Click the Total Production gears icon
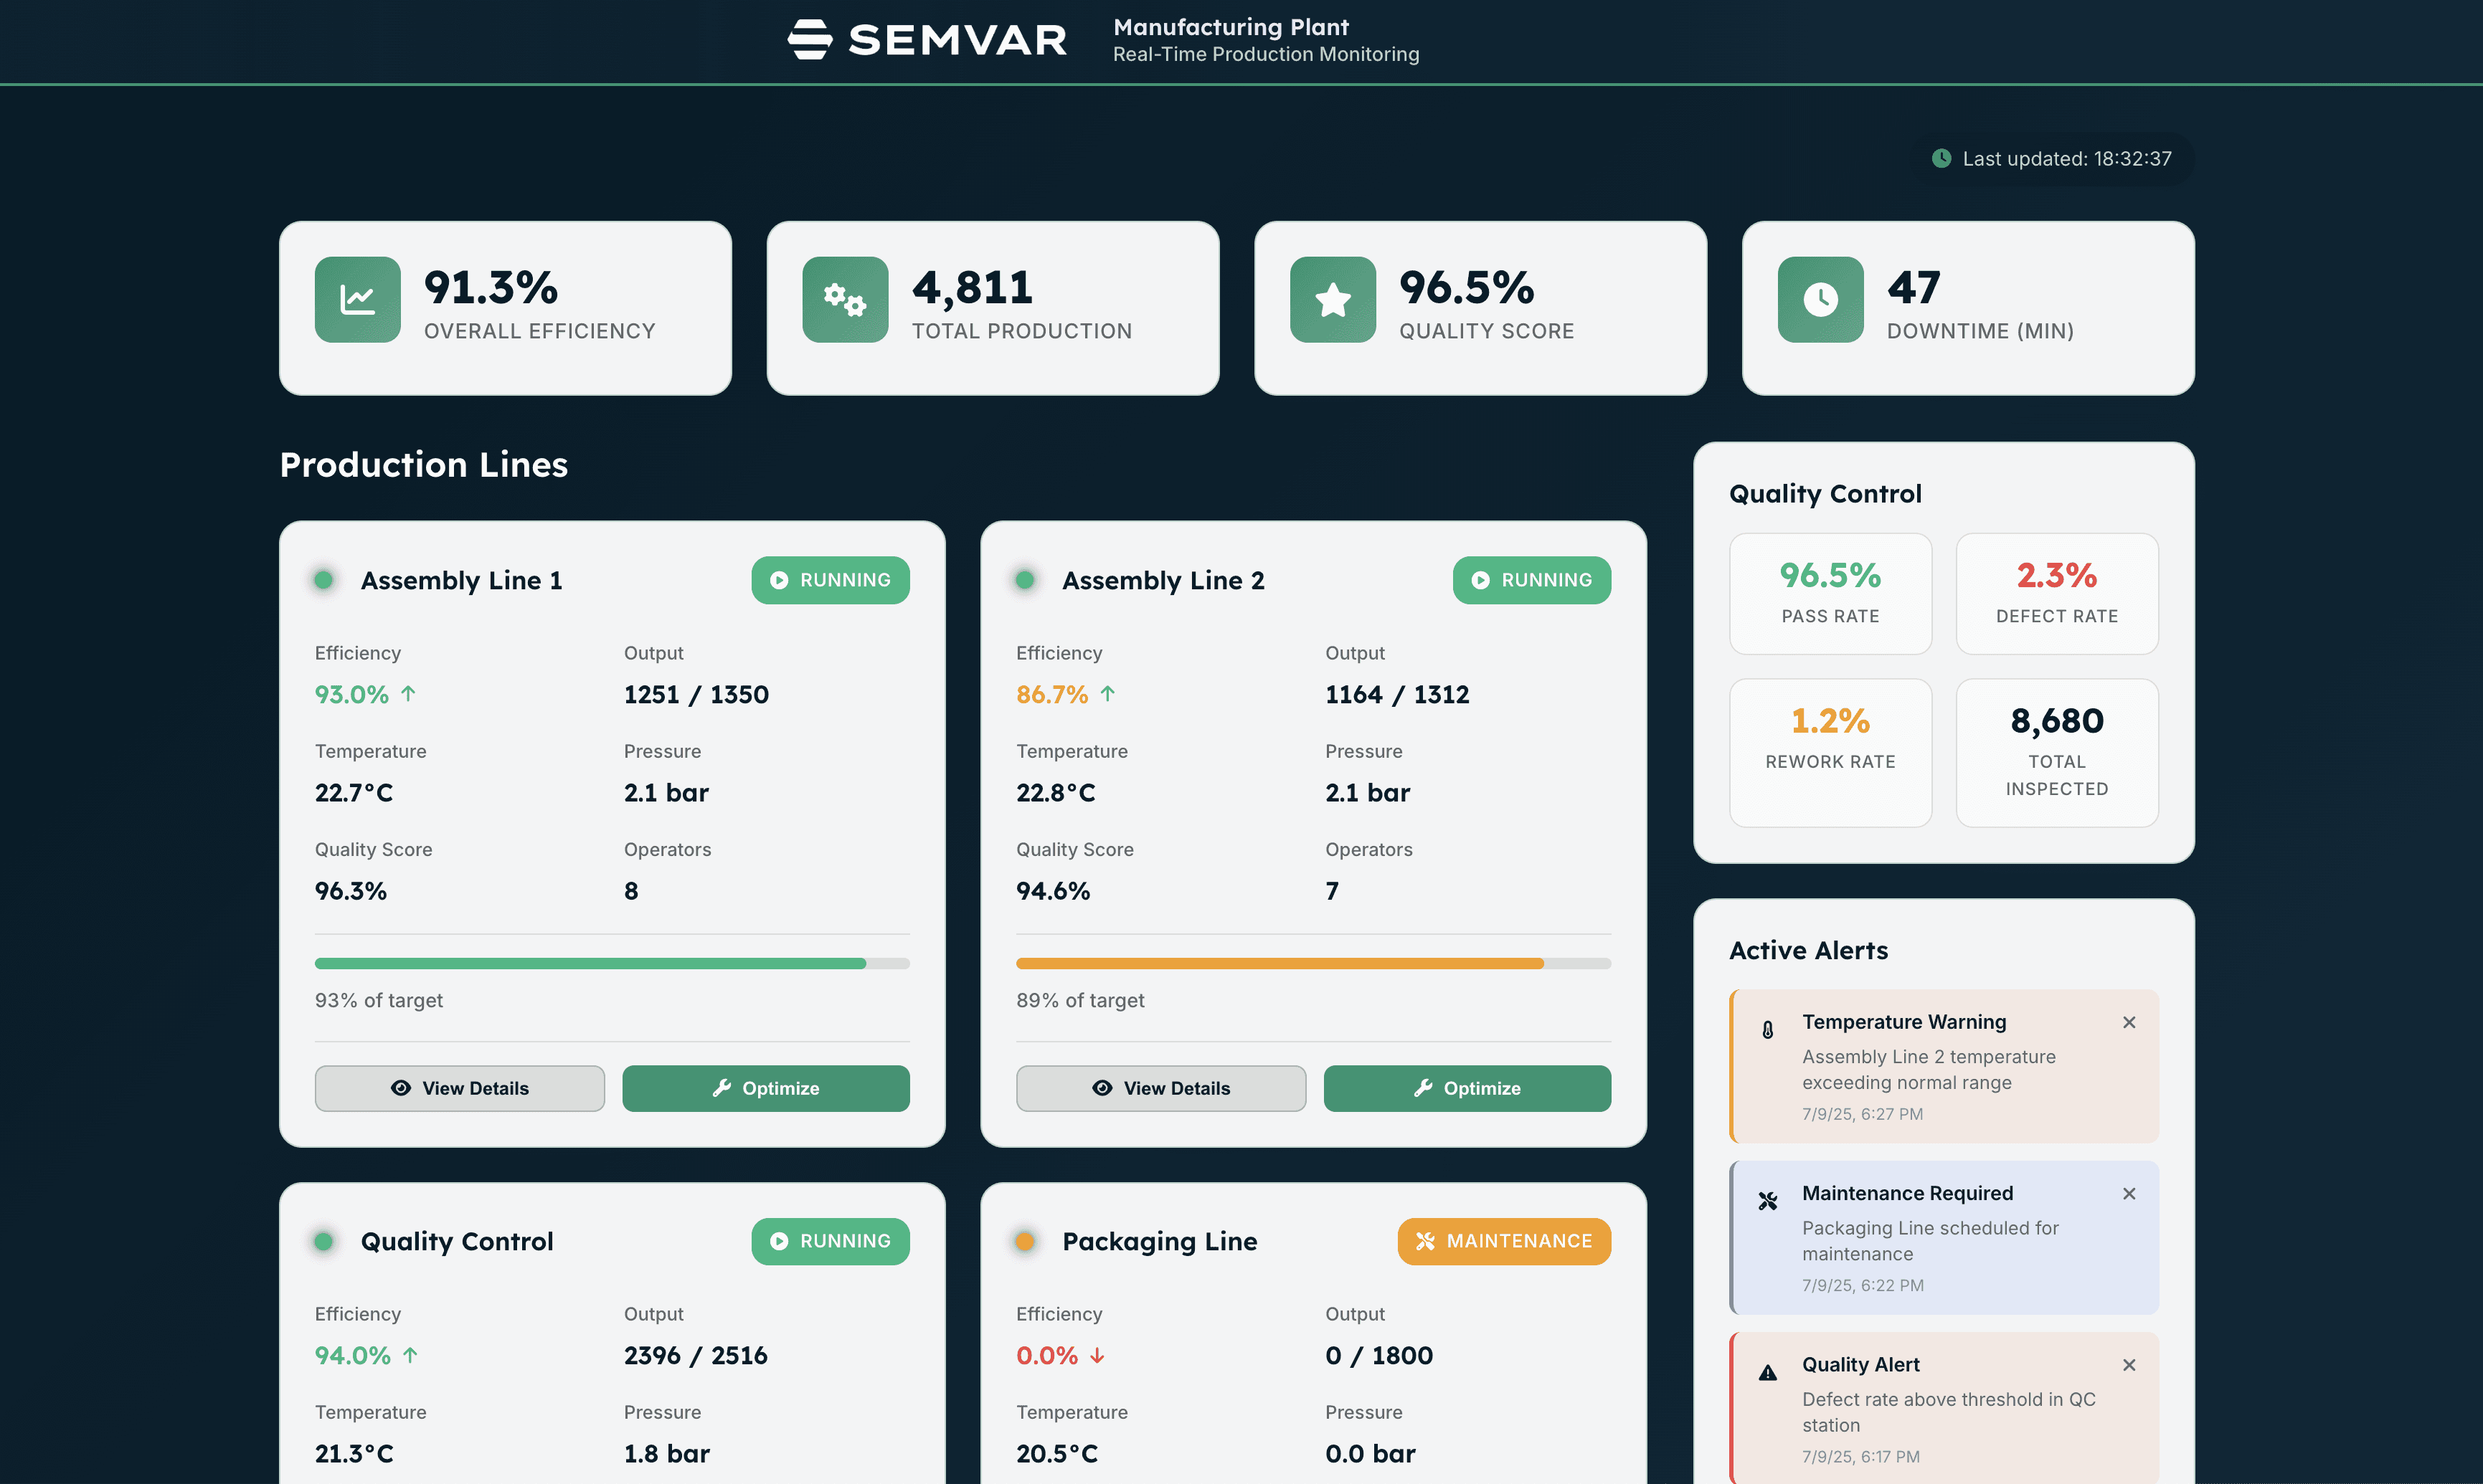 (844, 299)
